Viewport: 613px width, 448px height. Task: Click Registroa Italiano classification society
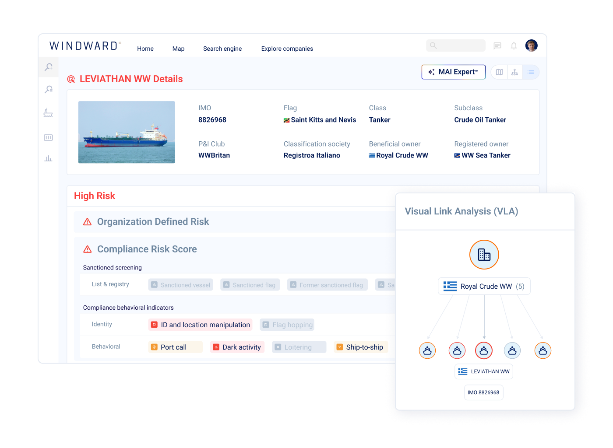click(x=312, y=155)
